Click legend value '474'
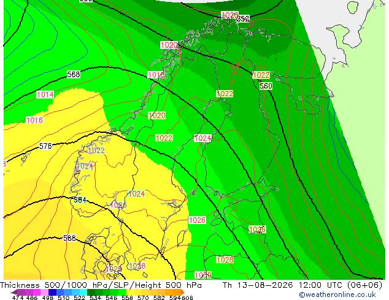This screenshot has width=389, height=300. pos(18,298)
